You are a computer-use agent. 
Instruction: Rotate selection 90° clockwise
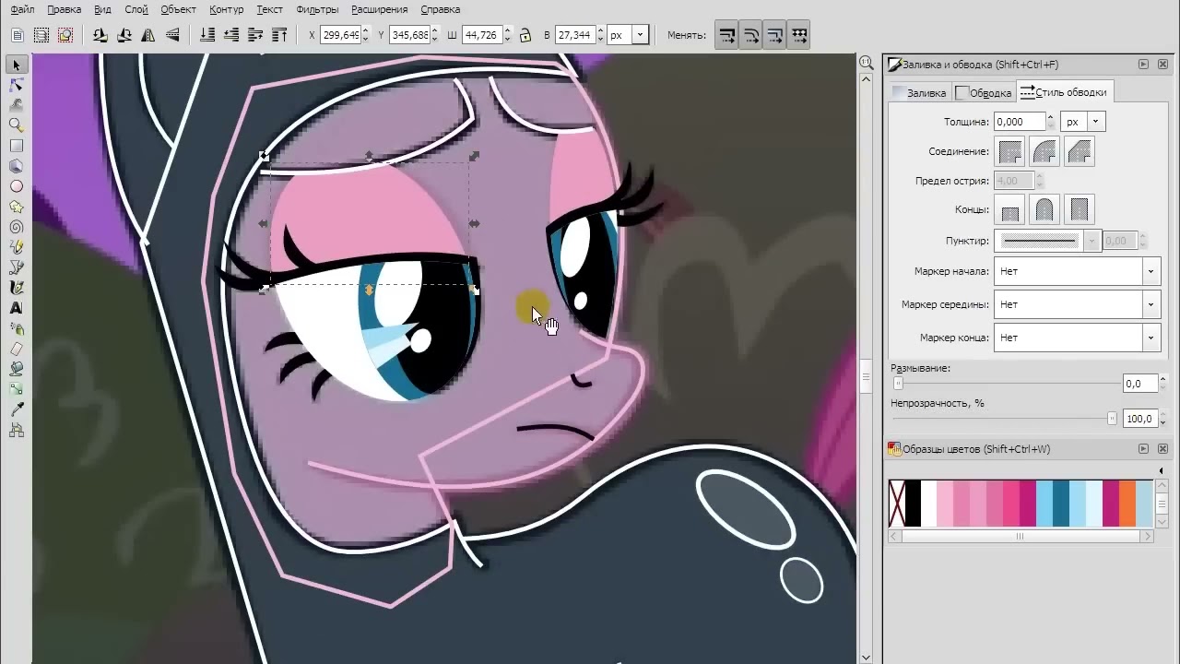[x=124, y=35]
